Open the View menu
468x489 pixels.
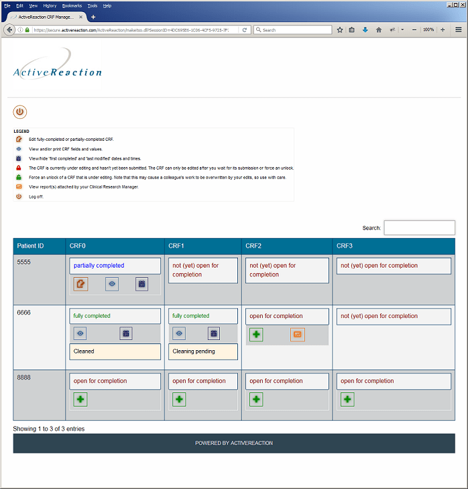click(33, 5)
